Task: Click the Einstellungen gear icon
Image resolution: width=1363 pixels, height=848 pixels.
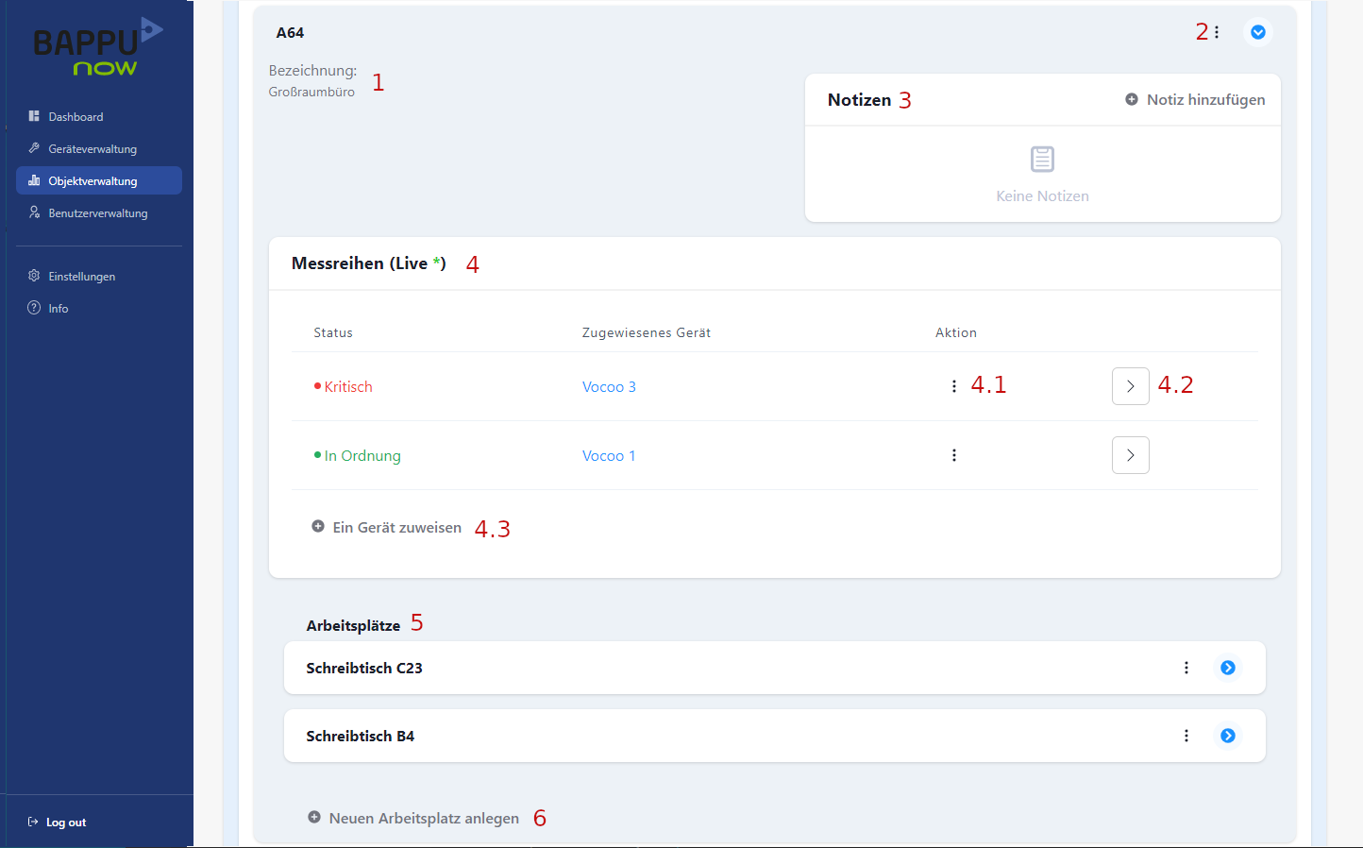Action: (x=34, y=276)
